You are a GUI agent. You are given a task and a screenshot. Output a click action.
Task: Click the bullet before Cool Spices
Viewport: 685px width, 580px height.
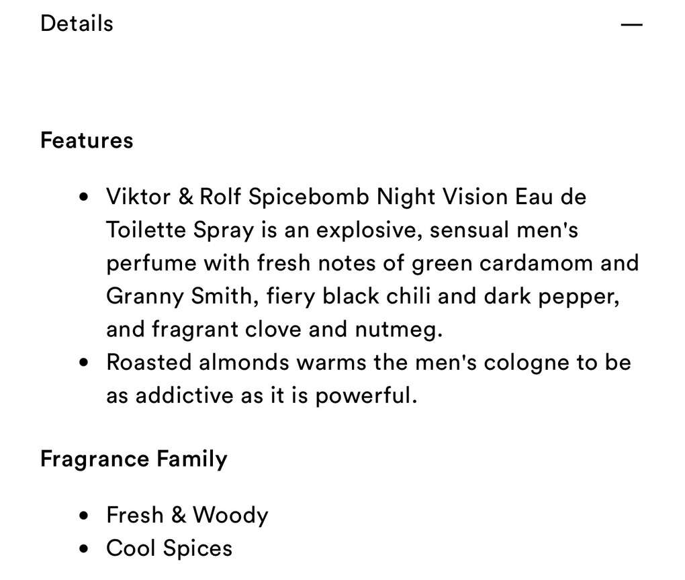pyautogui.click(x=84, y=548)
